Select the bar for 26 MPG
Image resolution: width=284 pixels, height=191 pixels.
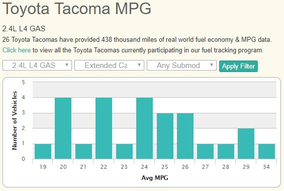click(x=185, y=136)
